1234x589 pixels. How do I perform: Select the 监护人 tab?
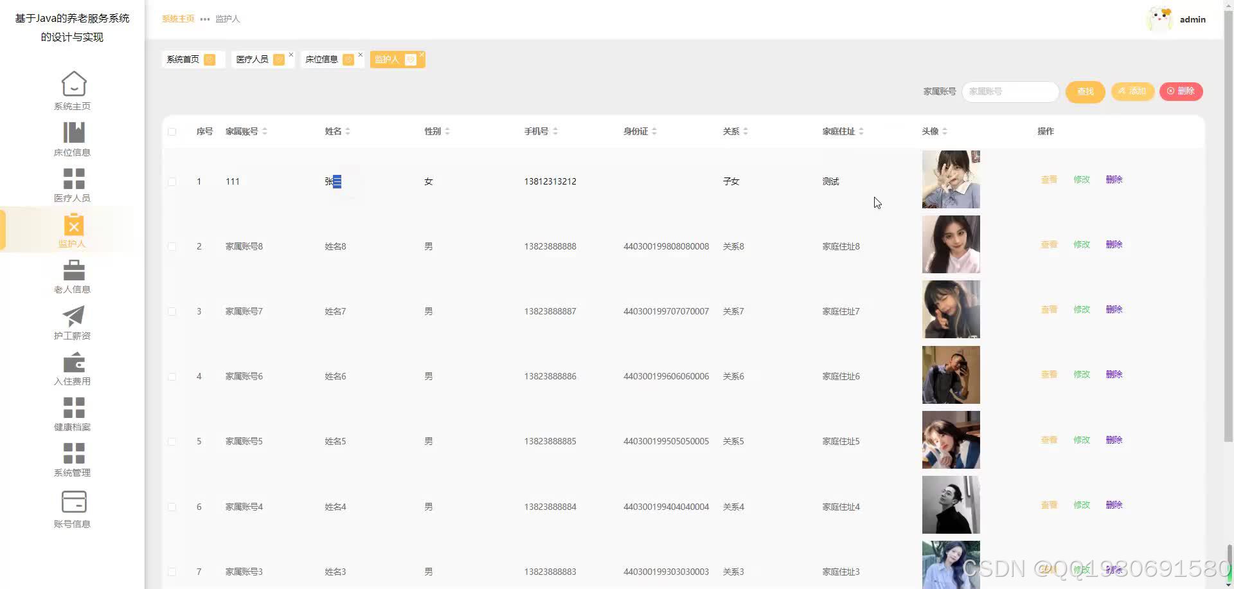397,60
